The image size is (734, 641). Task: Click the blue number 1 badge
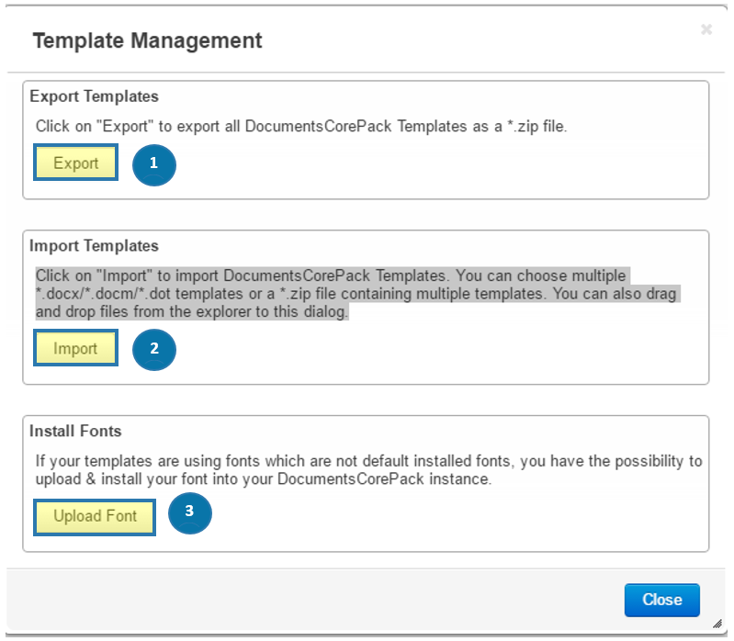(x=154, y=164)
